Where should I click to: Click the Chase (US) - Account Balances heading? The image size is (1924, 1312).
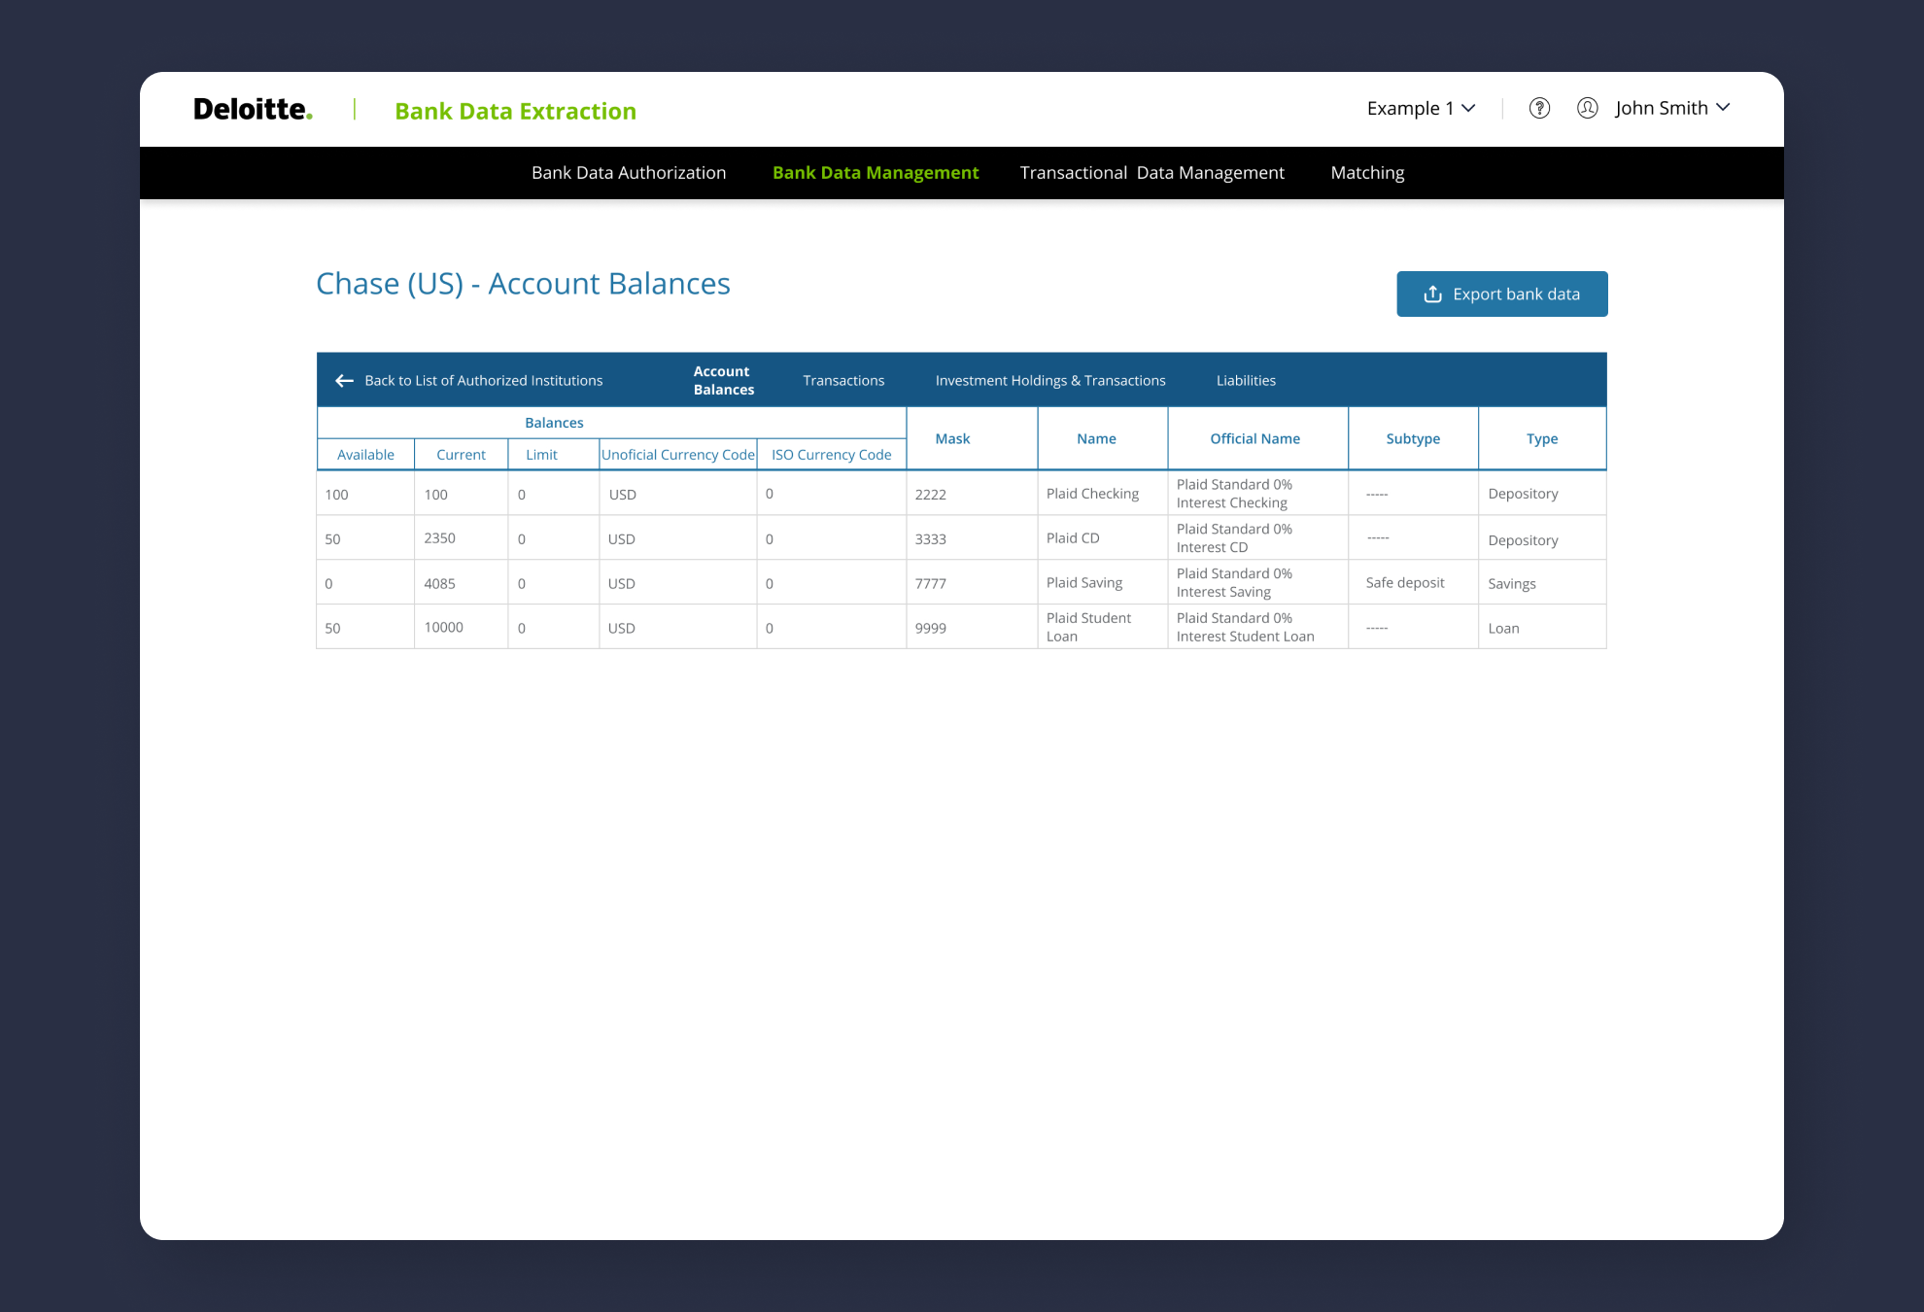coord(523,284)
